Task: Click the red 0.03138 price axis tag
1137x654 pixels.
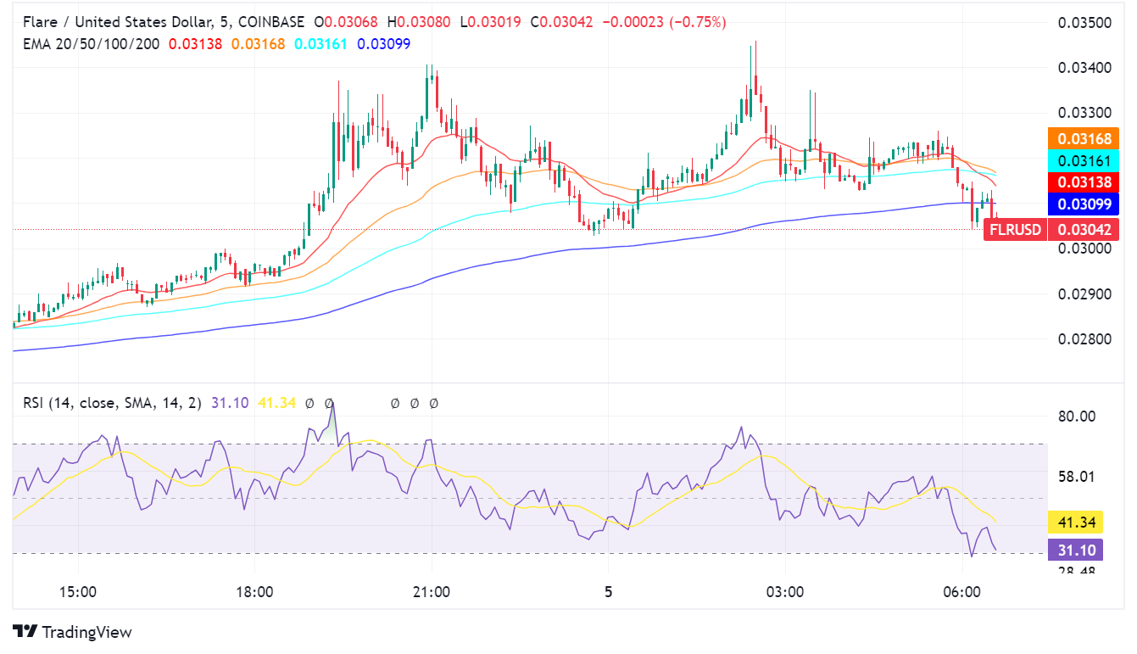Action: pyautogui.click(x=1084, y=182)
